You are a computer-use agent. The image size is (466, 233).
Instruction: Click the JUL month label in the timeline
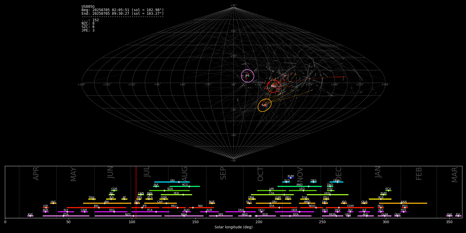coord(147,172)
